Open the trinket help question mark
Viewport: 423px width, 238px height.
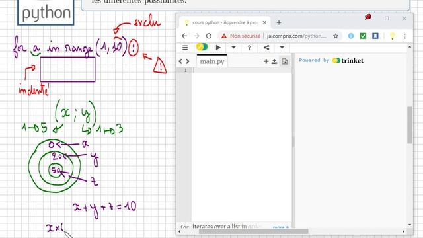(249, 48)
